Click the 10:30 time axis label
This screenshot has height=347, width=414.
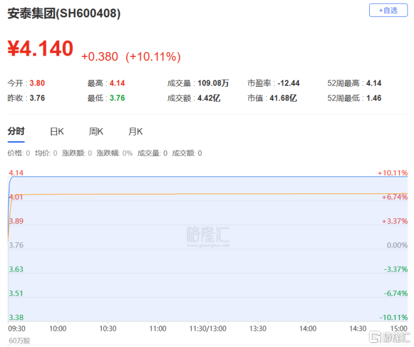click(x=108, y=328)
